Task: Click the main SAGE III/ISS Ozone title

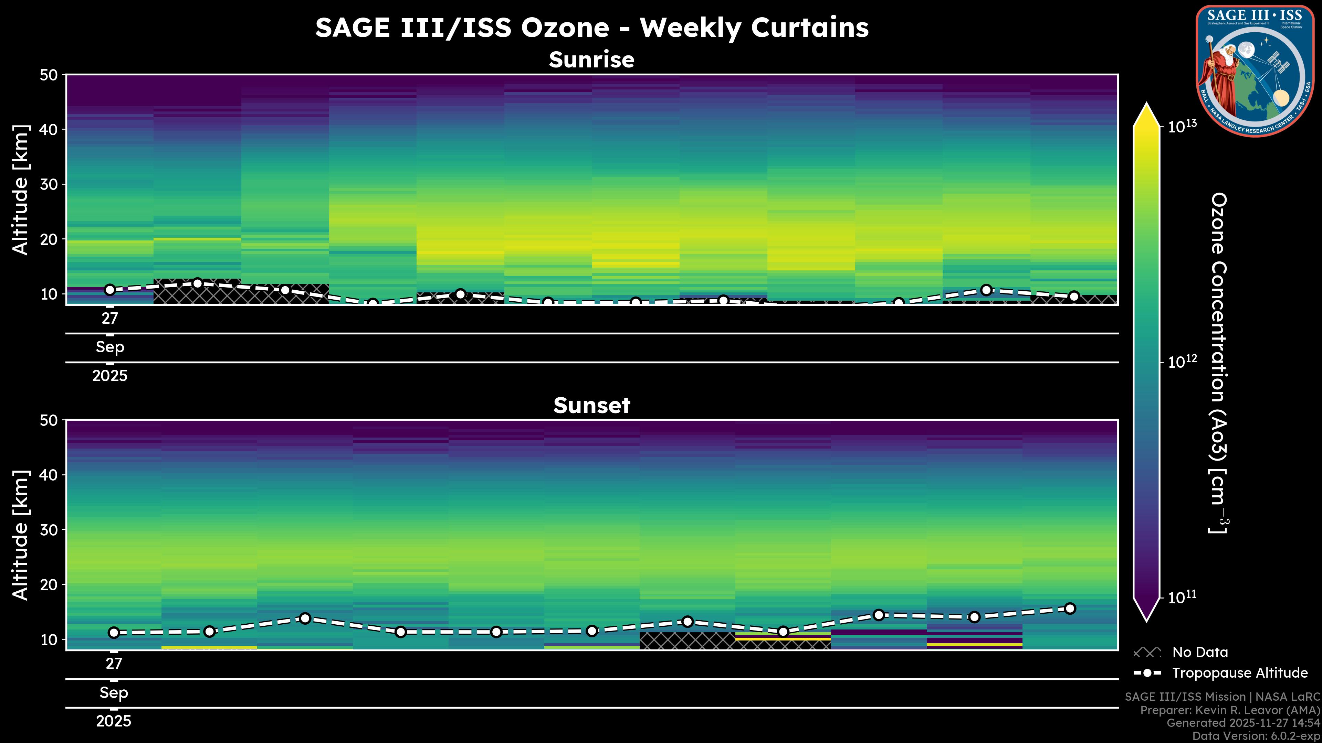Action: [591, 27]
